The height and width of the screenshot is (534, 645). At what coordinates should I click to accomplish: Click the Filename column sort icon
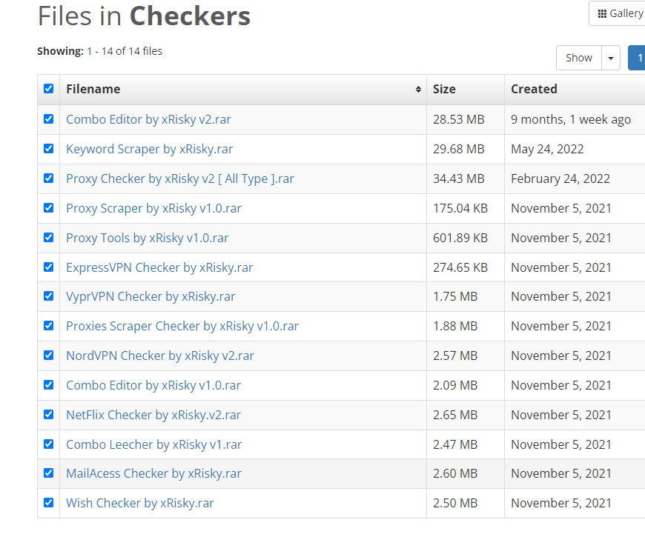[x=419, y=90]
